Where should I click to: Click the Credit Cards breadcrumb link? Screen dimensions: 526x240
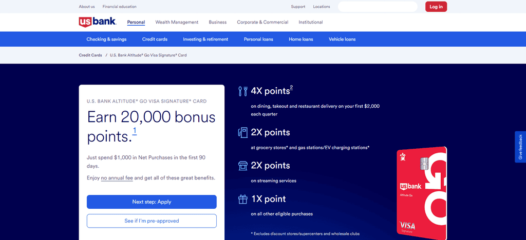pyautogui.click(x=90, y=55)
